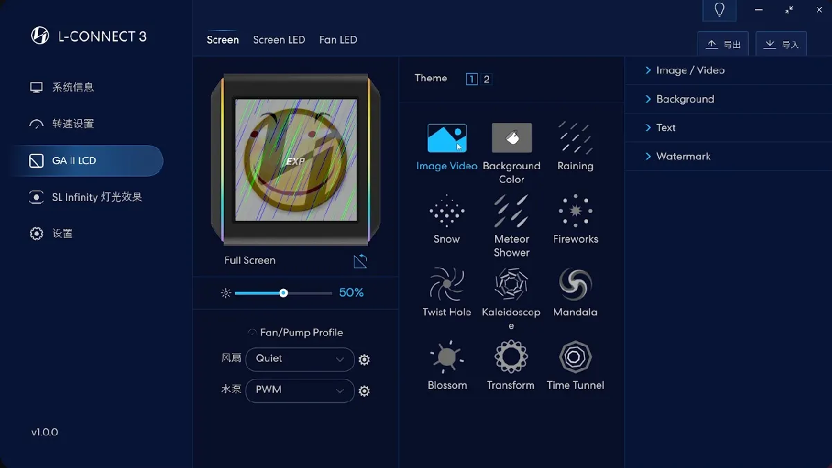The height and width of the screenshot is (468, 832).
Task: Open GA II LCD sidebar item
Action: (x=87, y=161)
